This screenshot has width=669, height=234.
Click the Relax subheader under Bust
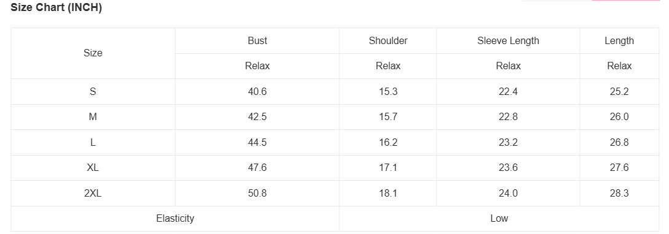point(257,66)
